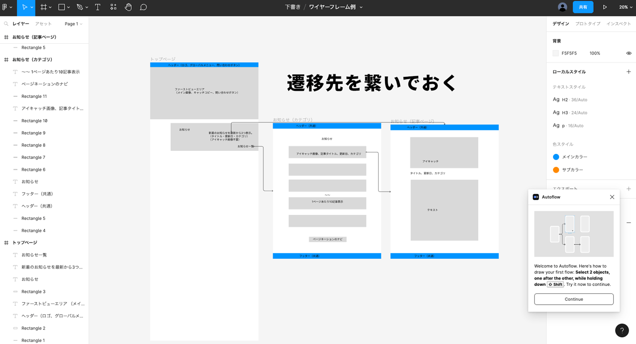Select the Pen tool

(79, 7)
